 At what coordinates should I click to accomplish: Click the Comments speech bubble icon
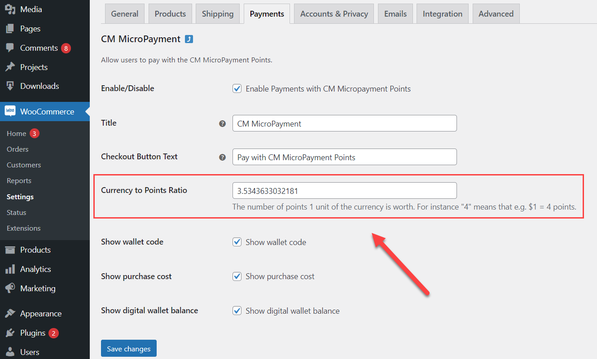pos(10,48)
